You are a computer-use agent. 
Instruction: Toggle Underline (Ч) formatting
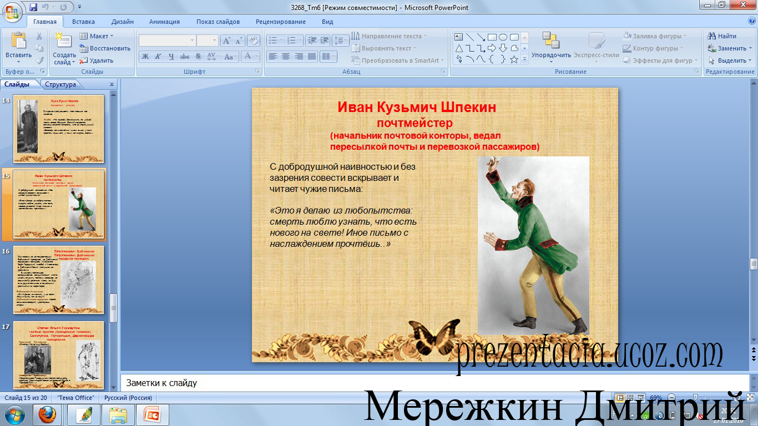(171, 56)
